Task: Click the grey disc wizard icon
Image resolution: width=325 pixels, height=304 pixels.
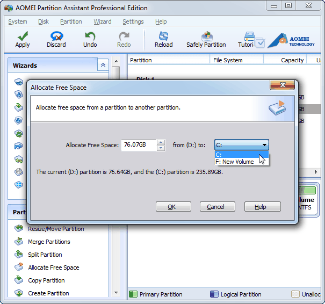Action: pos(19,172)
